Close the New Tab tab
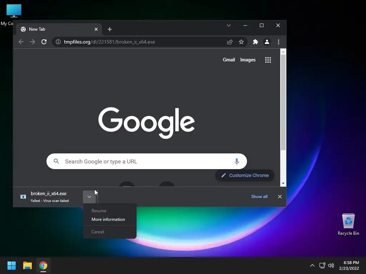The image size is (366, 274). pyautogui.click(x=96, y=29)
